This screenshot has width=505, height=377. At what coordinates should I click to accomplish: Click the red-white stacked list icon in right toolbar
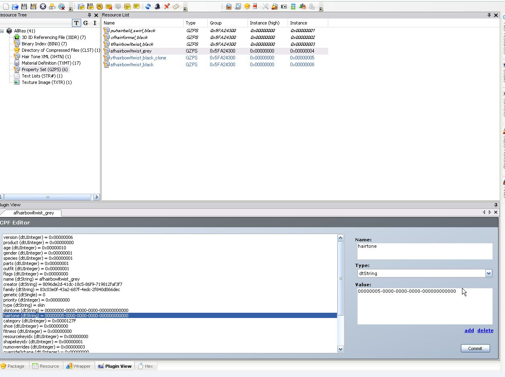pyautogui.click(x=255, y=7)
